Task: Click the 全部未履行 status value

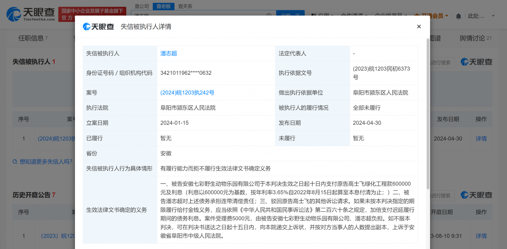Action: coord(367,108)
